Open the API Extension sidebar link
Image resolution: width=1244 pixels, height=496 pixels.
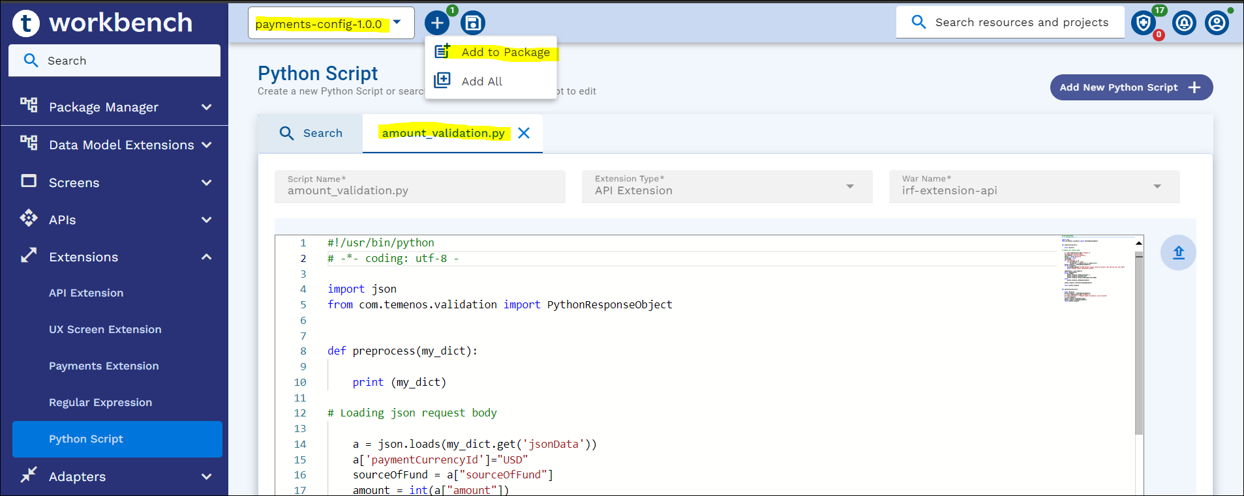coord(86,293)
